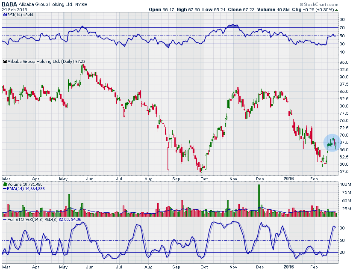Click the RSI 30 axis label
Screen dimensions: 353x271
[342, 44]
